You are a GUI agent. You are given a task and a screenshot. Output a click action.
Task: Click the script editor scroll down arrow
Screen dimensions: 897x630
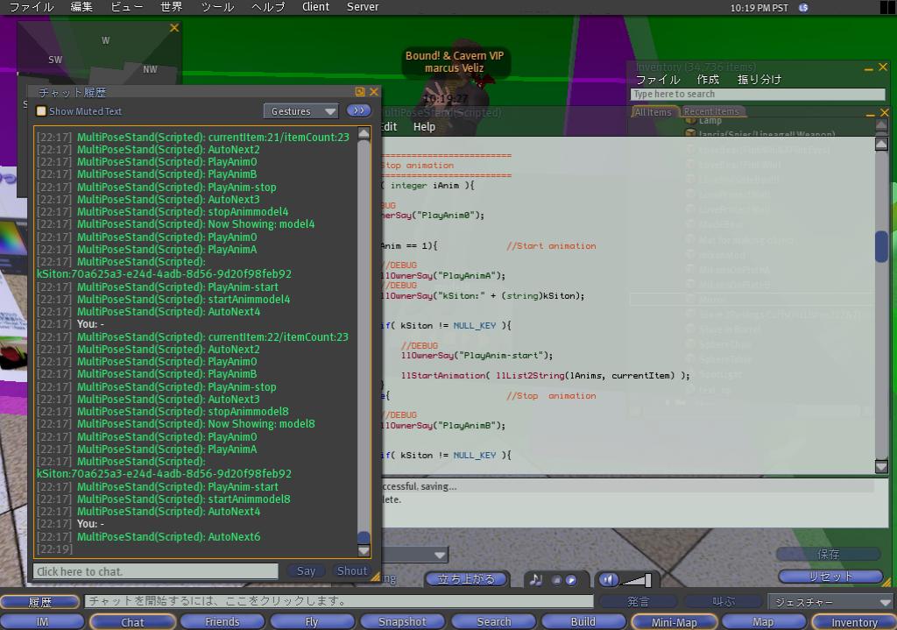coord(881,466)
